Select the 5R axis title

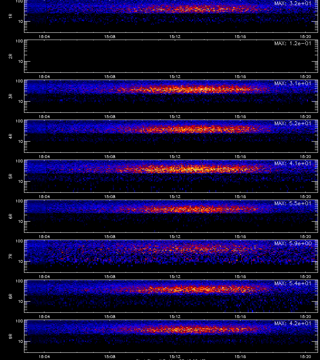[x=10, y=176]
